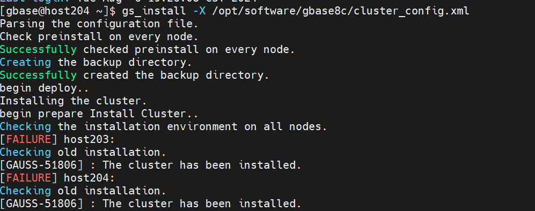The width and height of the screenshot is (535, 211).
Task: Click 'Checking' before 'the installation environment'
Action: point(25,126)
